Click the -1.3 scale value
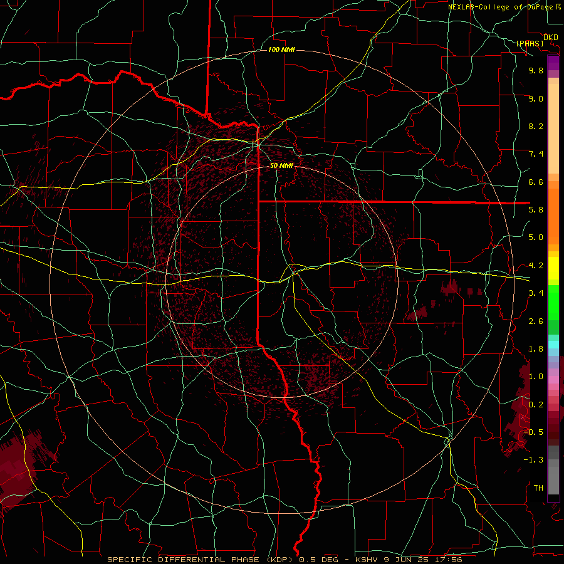 coord(533,460)
